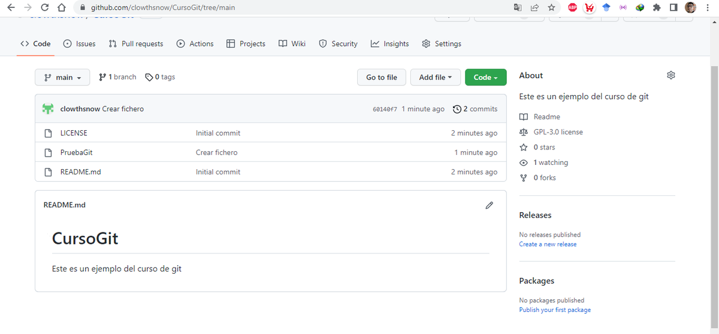The height and width of the screenshot is (334, 719).
Task: View the 0 stars link
Action: 537,147
